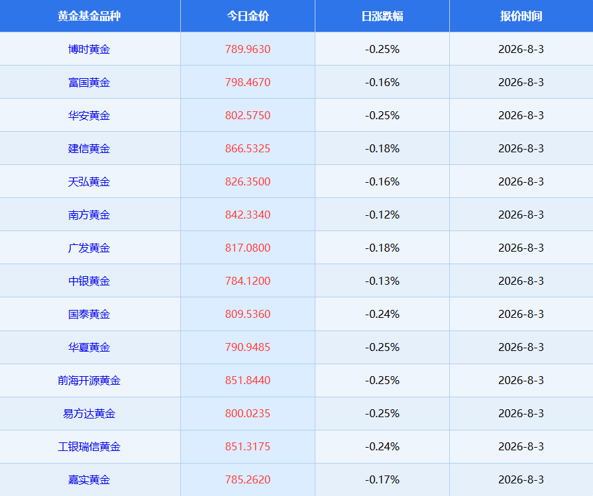Click the 2026-8-3 date in 前海开源黄金 row

click(x=521, y=380)
